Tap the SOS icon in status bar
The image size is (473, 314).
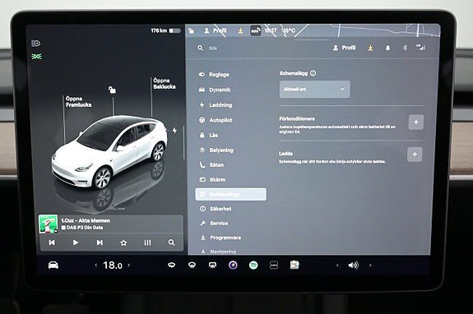(x=256, y=30)
